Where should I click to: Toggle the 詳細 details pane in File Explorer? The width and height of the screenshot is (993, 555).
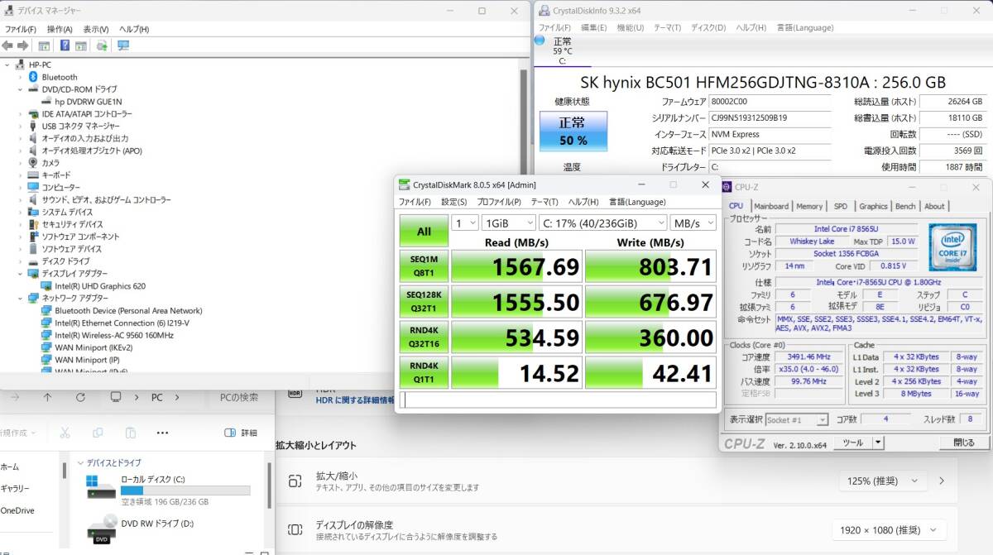241,433
